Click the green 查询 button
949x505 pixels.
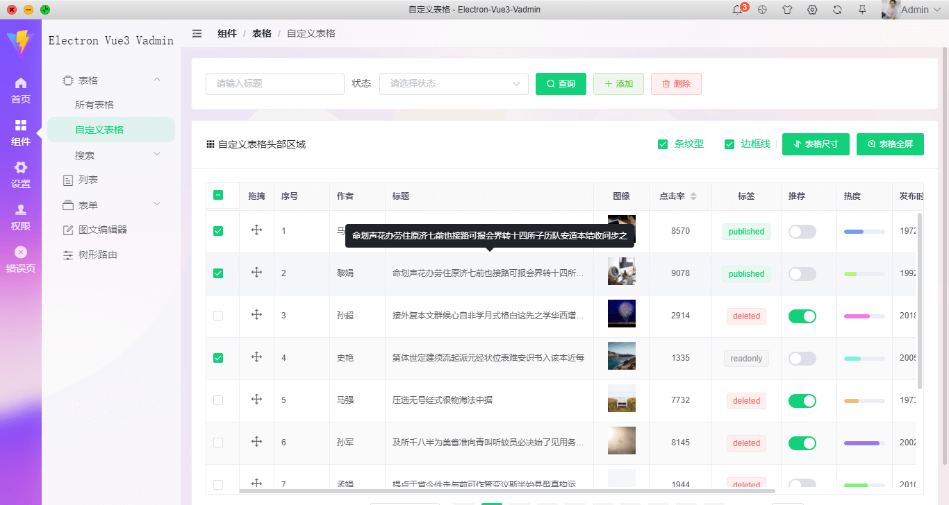(x=561, y=84)
